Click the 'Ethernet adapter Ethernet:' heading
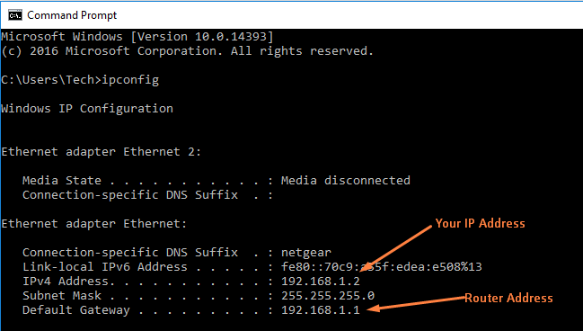583x331 pixels. (94, 224)
